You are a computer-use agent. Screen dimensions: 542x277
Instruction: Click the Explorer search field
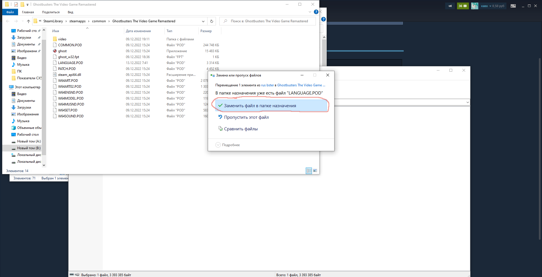(x=268, y=21)
